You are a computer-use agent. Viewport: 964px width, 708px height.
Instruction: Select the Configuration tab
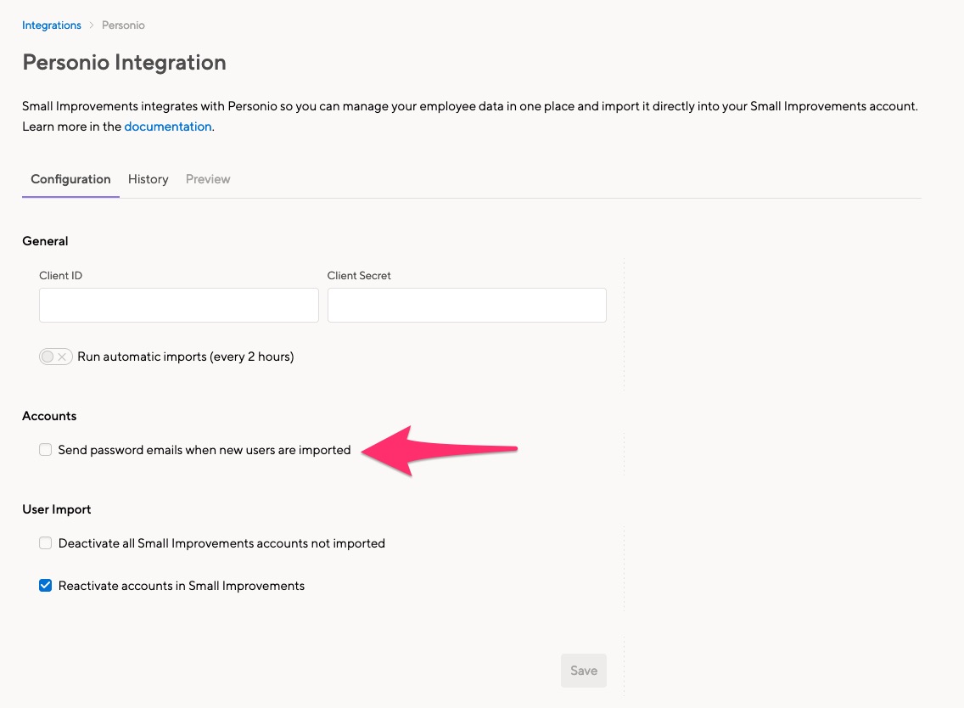pyautogui.click(x=70, y=179)
